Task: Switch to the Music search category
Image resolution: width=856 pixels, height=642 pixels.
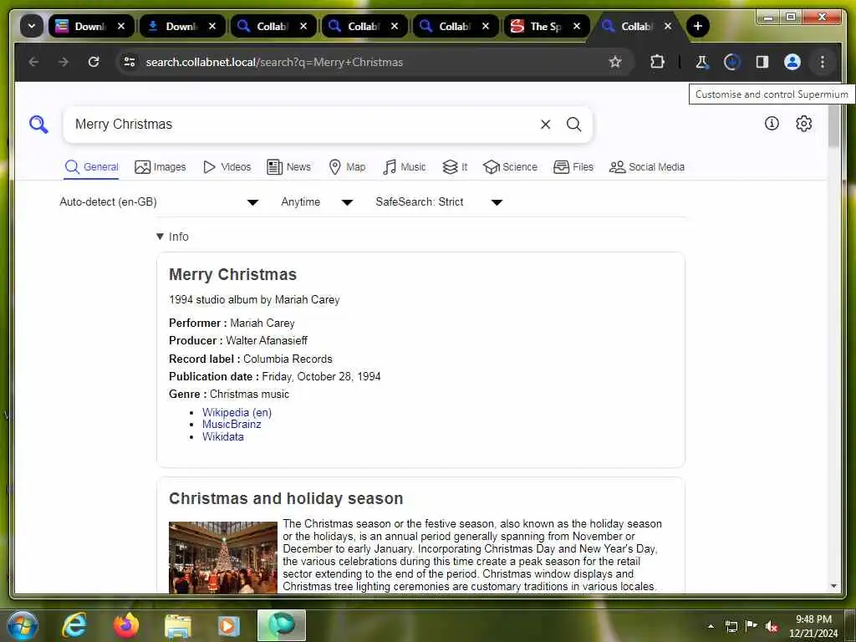Action: (405, 167)
